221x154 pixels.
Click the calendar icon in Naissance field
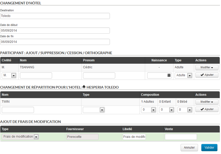tap(169, 75)
